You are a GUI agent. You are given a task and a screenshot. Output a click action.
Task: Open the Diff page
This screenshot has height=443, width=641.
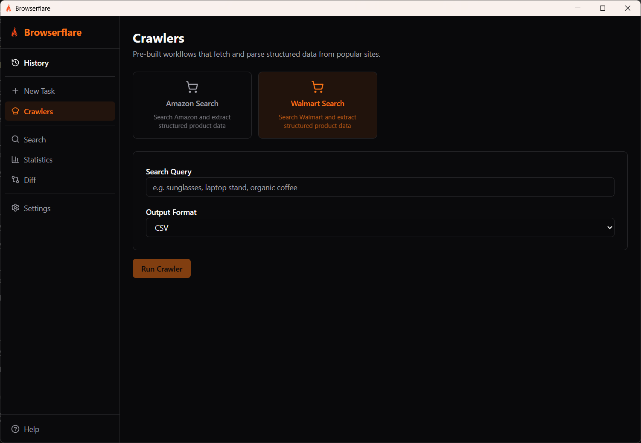pos(60,180)
